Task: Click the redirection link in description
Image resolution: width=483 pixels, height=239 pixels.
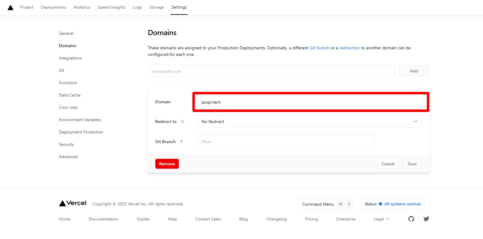Action: coord(349,48)
